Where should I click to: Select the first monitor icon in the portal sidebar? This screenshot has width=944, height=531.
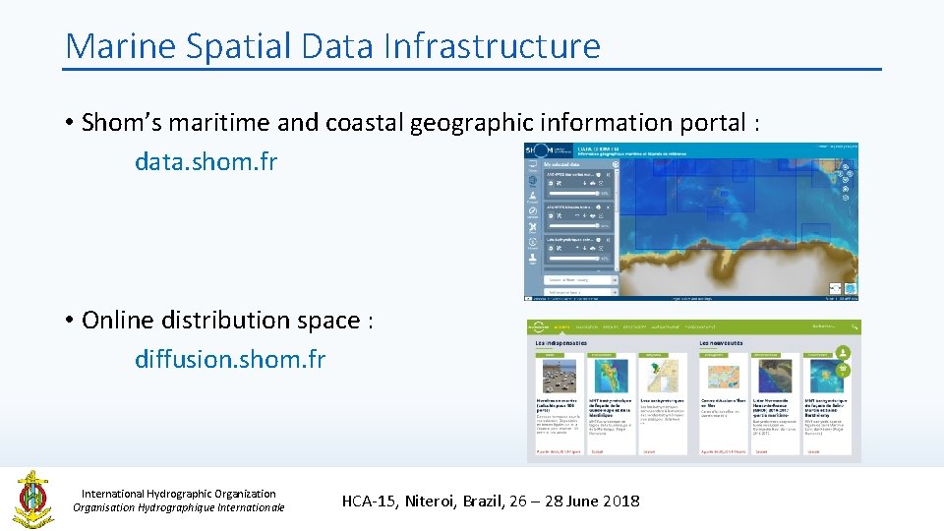point(533,164)
